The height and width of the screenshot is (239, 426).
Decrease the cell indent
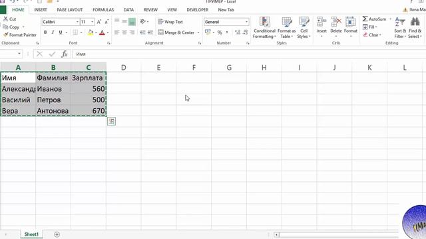pos(142,33)
